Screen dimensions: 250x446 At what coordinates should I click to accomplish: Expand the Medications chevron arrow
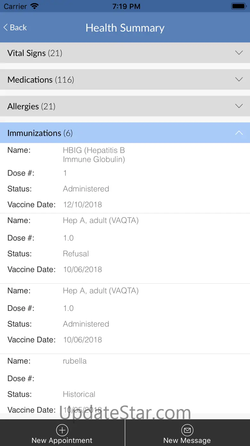pyautogui.click(x=239, y=79)
